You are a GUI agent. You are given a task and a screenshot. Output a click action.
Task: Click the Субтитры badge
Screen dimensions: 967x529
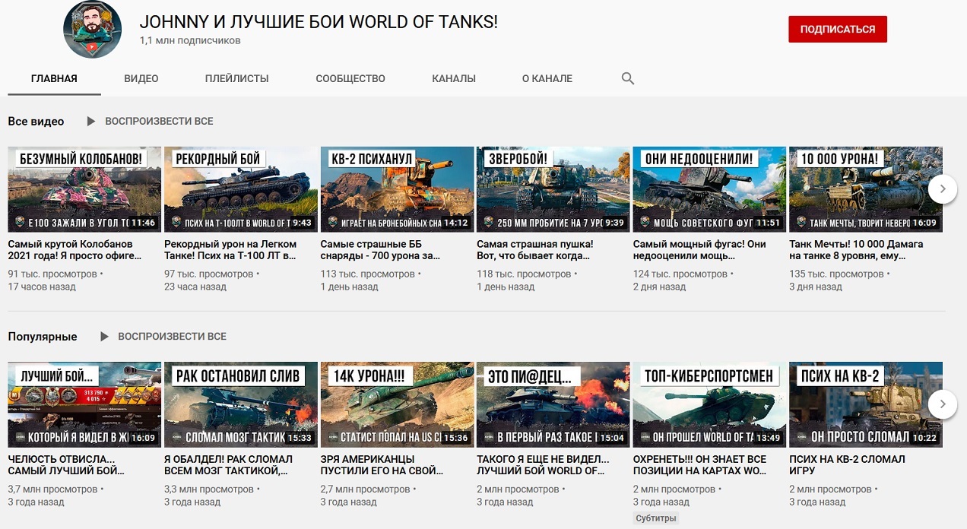tap(656, 518)
